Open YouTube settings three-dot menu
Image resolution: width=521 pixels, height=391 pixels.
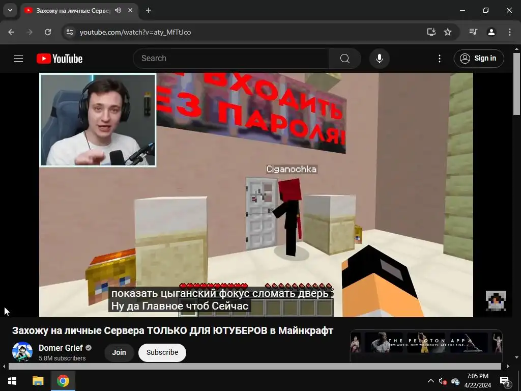click(x=439, y=59)
